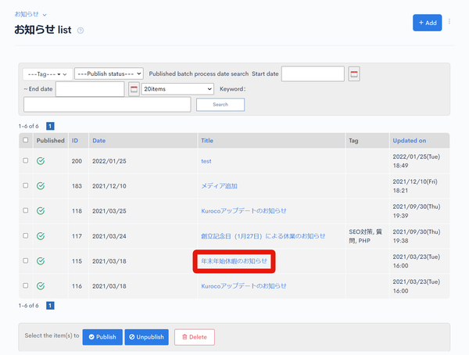
Task: Open Kurocoアップデートのお知らせ link for ID 116
Action: (243, 286)
